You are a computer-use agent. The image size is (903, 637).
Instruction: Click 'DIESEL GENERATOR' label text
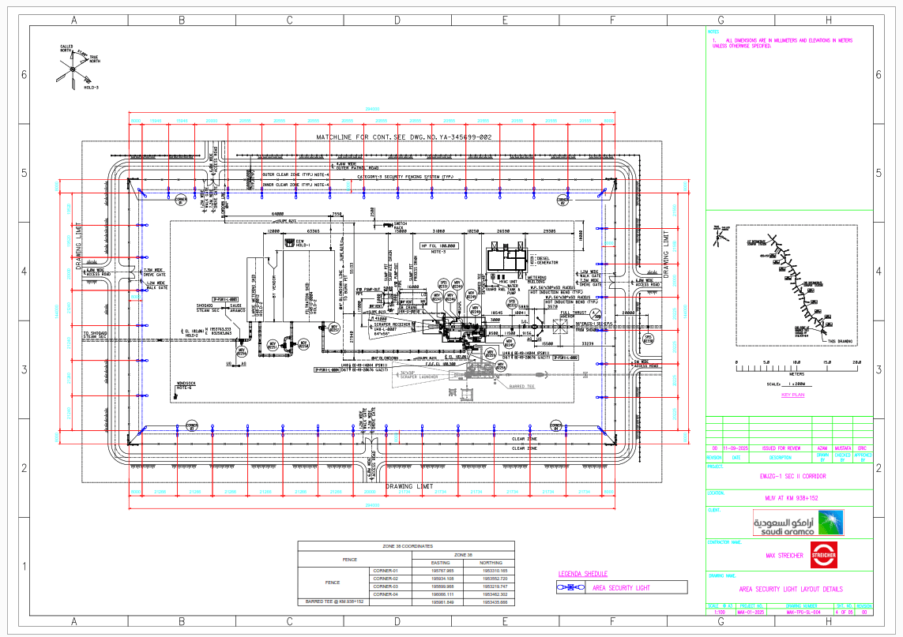click(547, 260)
